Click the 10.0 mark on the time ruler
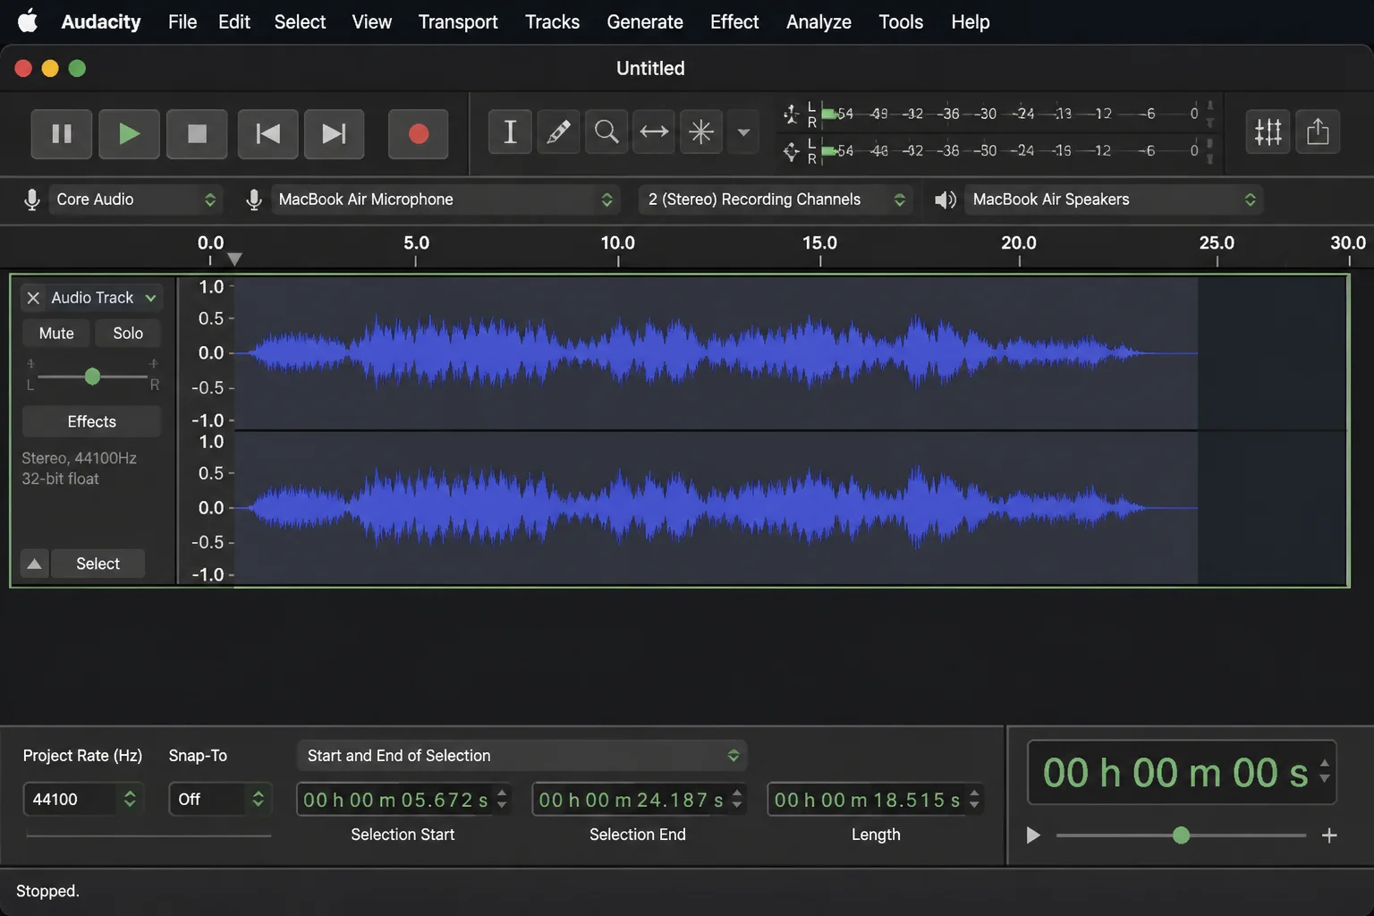This screenshot has width=1374, height=916. pyautogui.click(x=617, y=243)
